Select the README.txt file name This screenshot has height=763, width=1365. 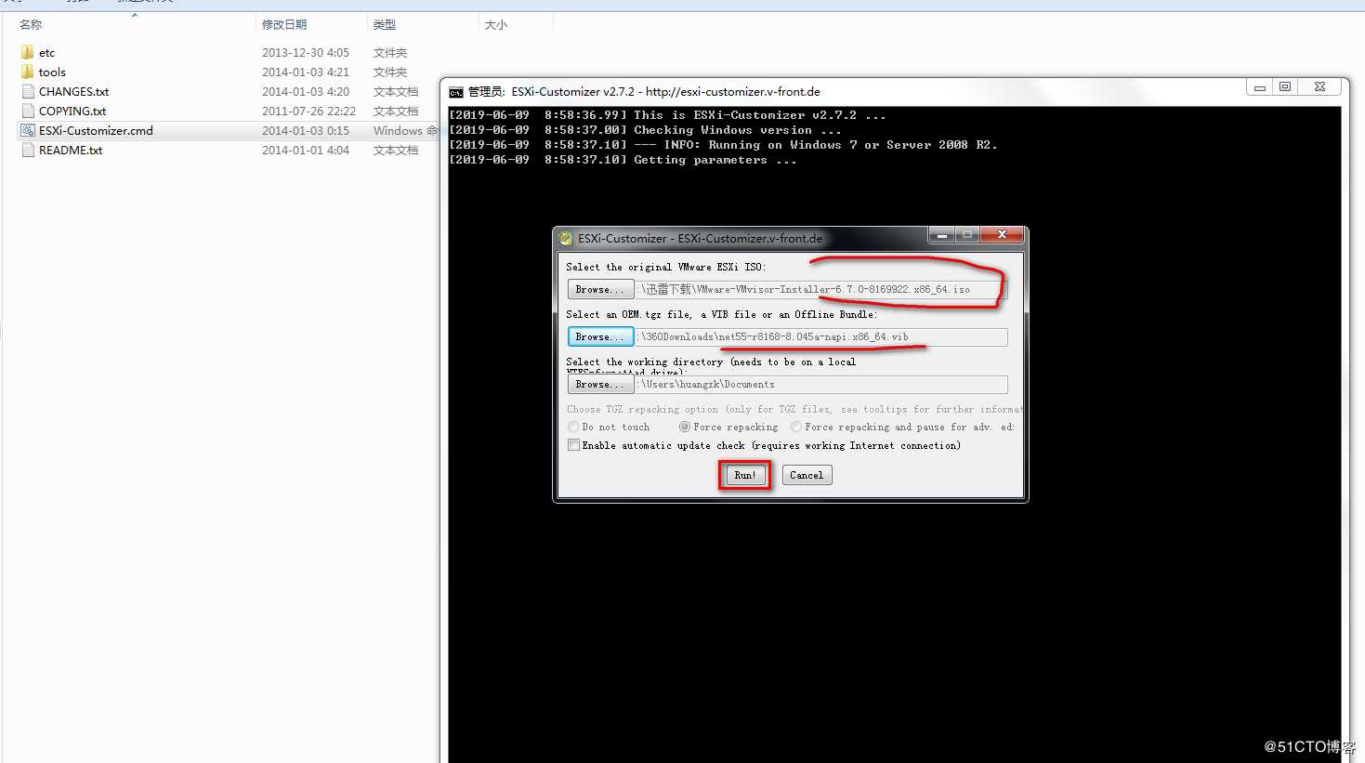pyautogui.click(x=71, y=150)
